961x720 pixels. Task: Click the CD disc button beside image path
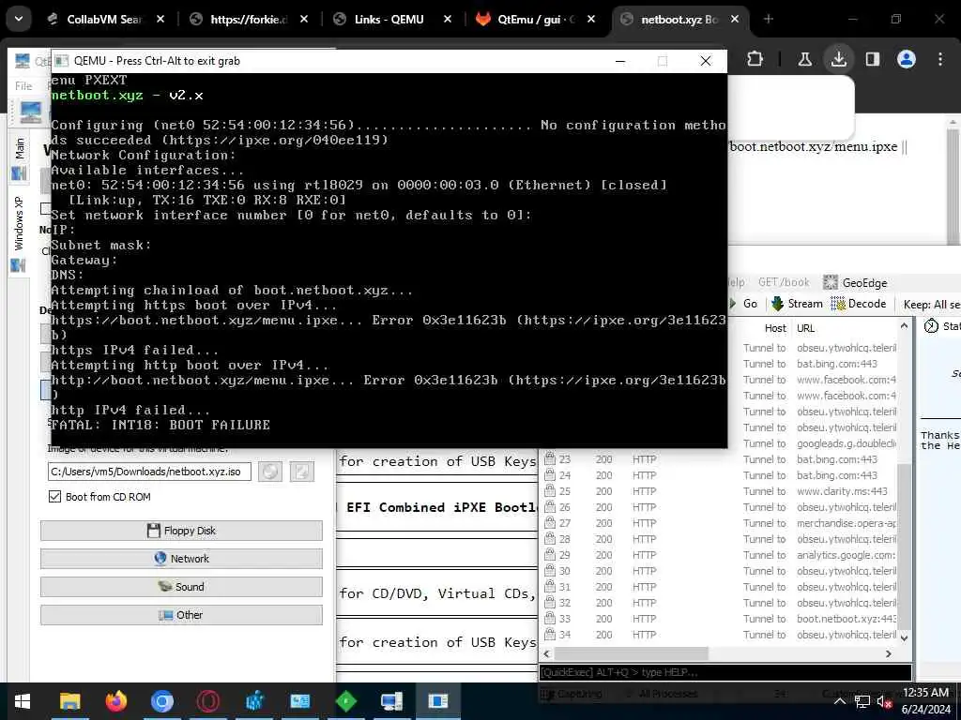coord(269,472)
